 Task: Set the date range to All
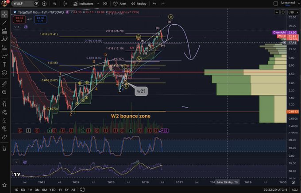coord(73,190)
